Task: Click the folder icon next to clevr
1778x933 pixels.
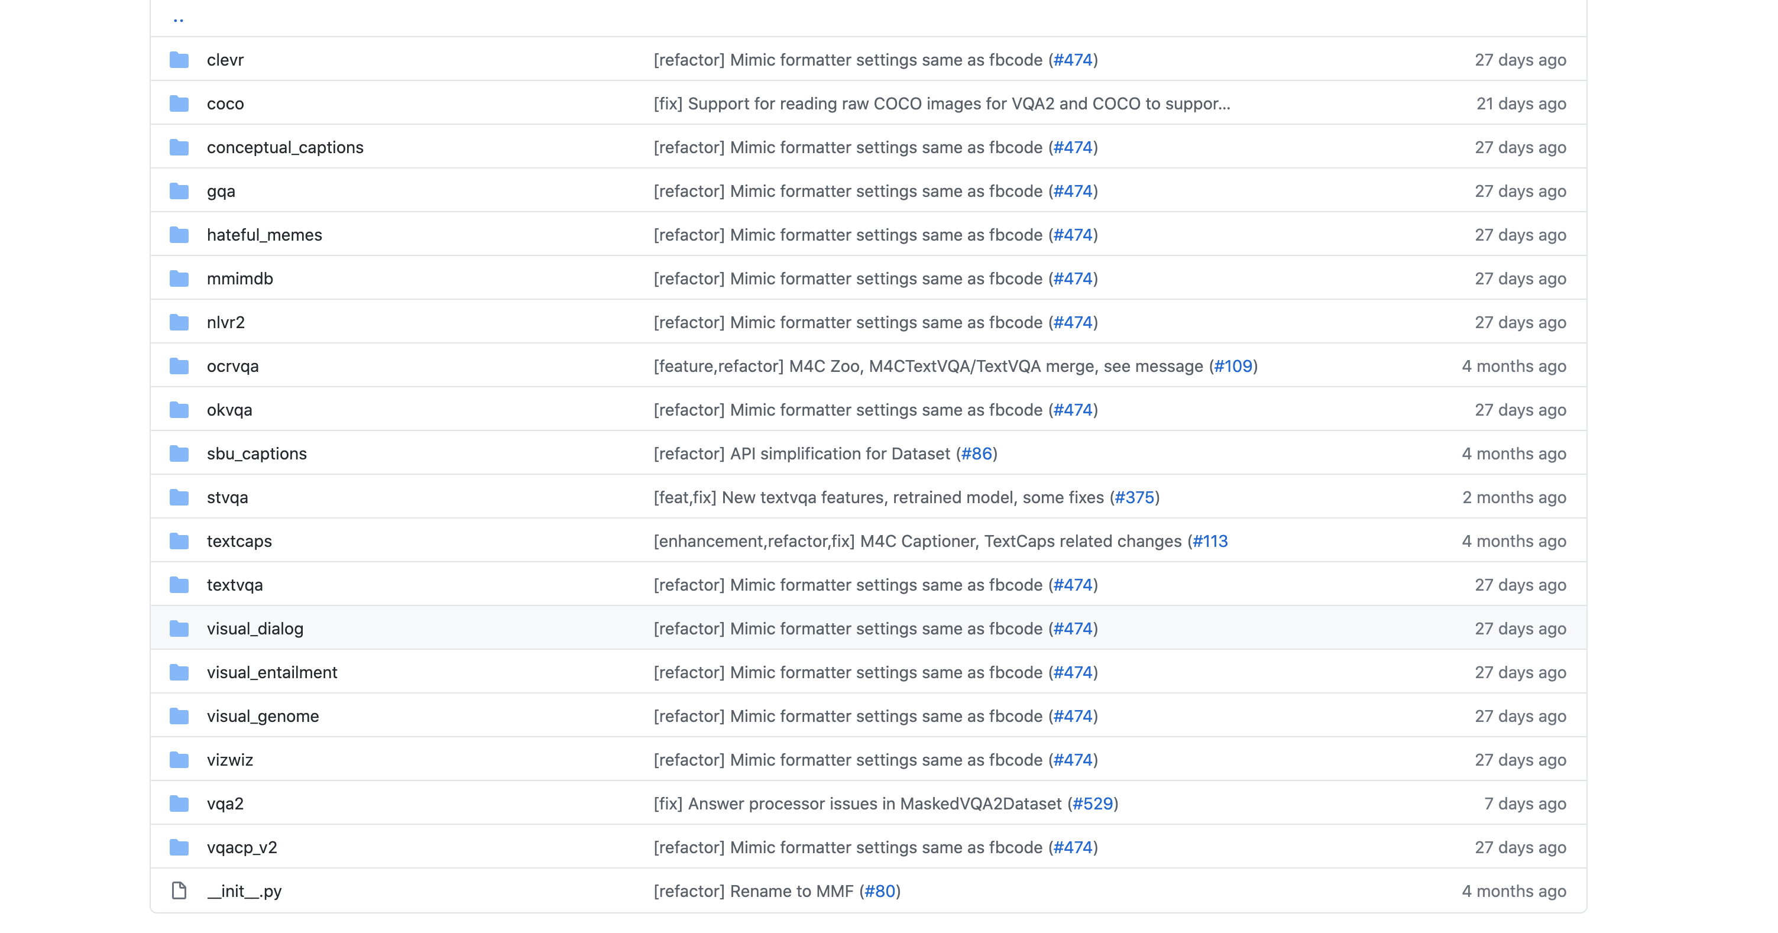Action: [x=179, y=60]
